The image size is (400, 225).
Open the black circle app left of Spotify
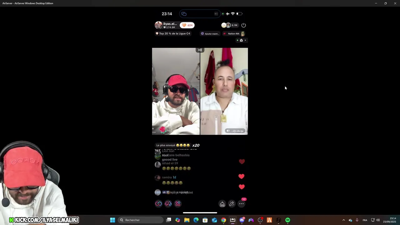coord(278,220)
